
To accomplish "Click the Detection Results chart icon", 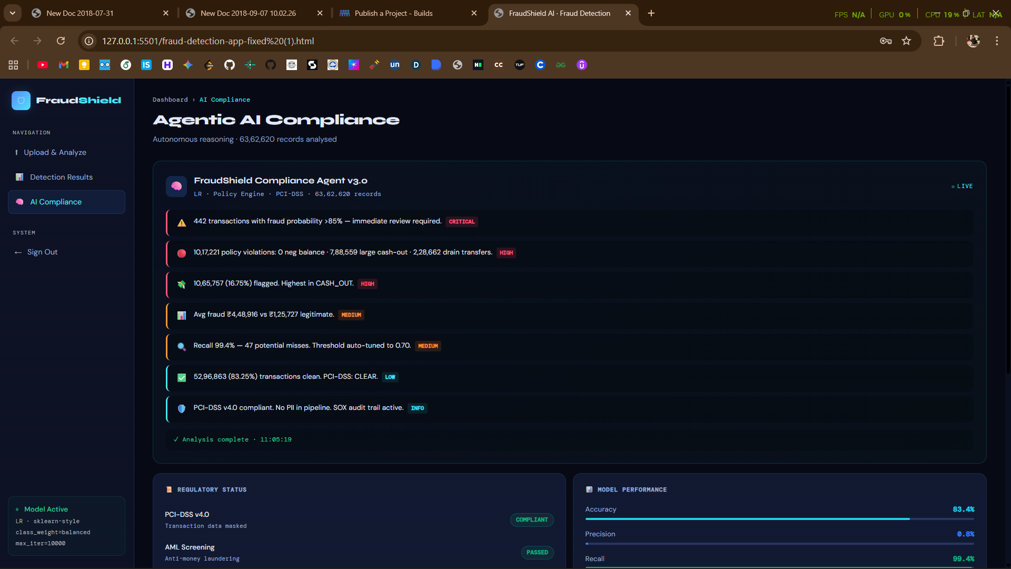I will 19,177.
